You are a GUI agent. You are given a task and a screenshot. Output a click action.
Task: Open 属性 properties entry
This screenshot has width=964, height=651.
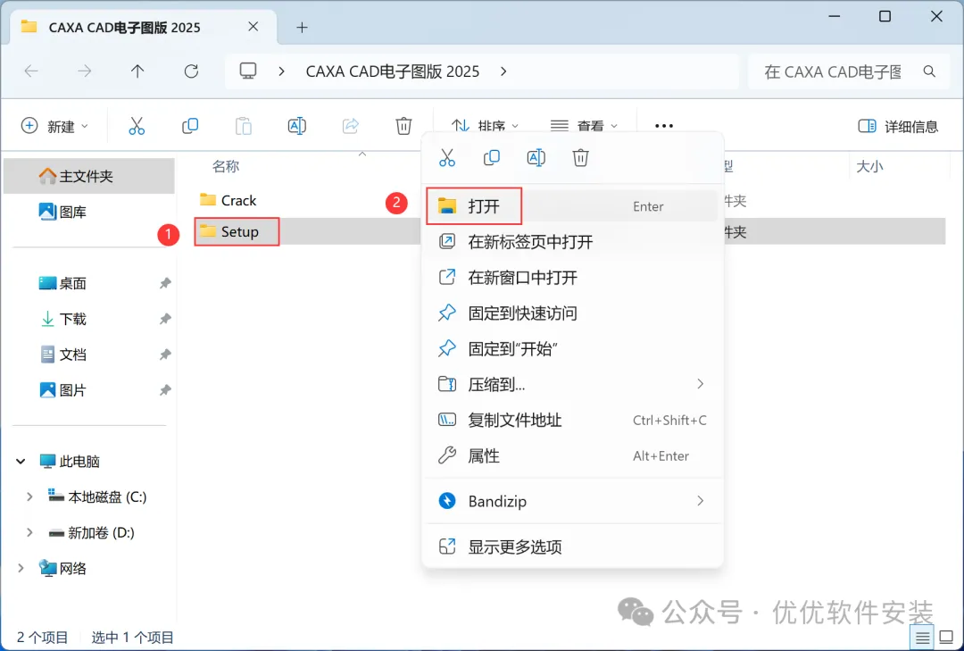572,456
